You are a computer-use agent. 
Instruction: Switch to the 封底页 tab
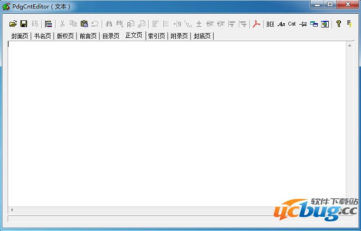tap(202, 36)
